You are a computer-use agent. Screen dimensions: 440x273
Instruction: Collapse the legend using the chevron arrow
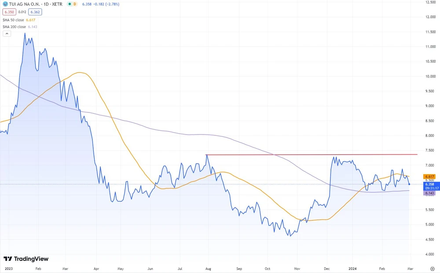pyautogui.click(x=7, y=33)
